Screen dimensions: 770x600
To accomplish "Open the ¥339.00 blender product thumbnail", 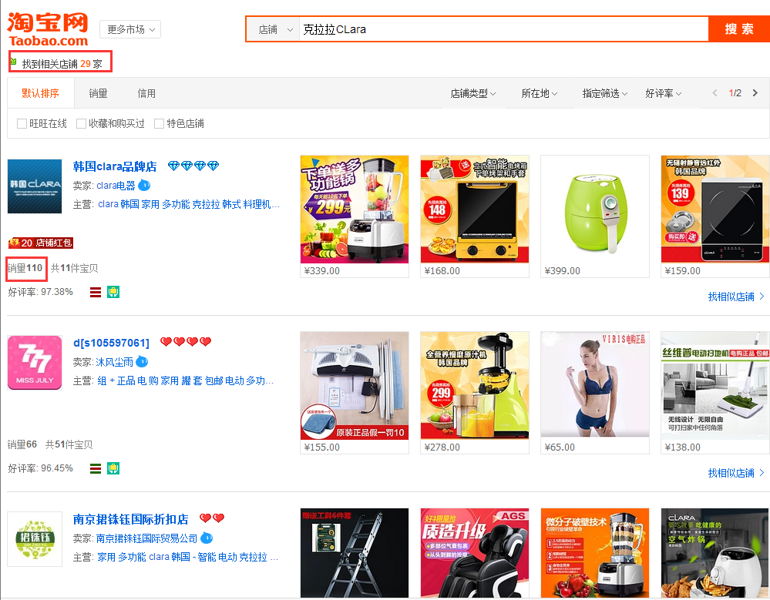I will tap(355, 209).
